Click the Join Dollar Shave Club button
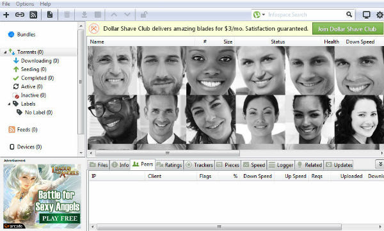 [x=348, y=29]
